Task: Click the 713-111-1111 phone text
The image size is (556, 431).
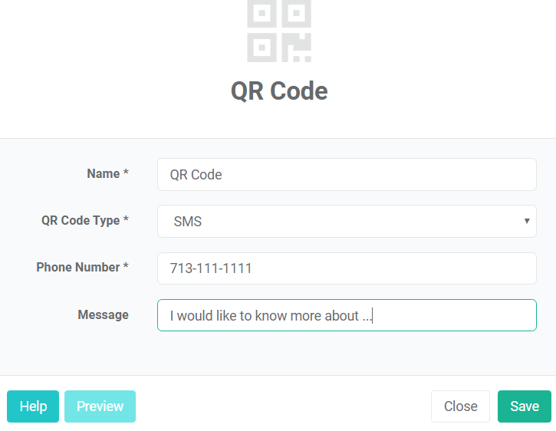Action: 211,268
